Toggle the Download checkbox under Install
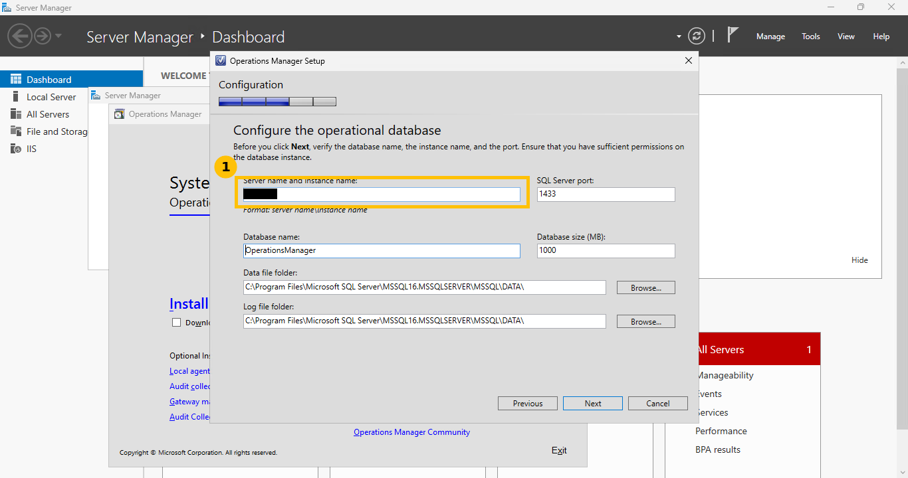Viewport: 908px width, 478px height. (176, 322)
